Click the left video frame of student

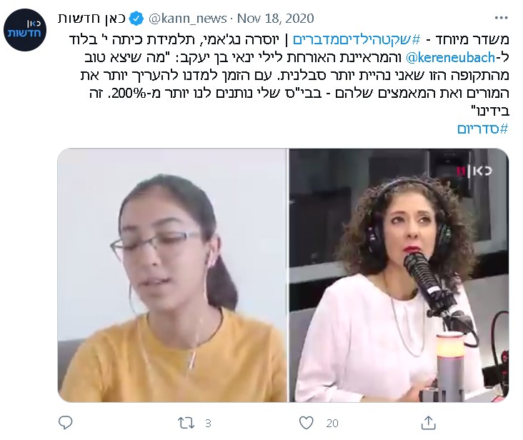click(x=172, y=275)
